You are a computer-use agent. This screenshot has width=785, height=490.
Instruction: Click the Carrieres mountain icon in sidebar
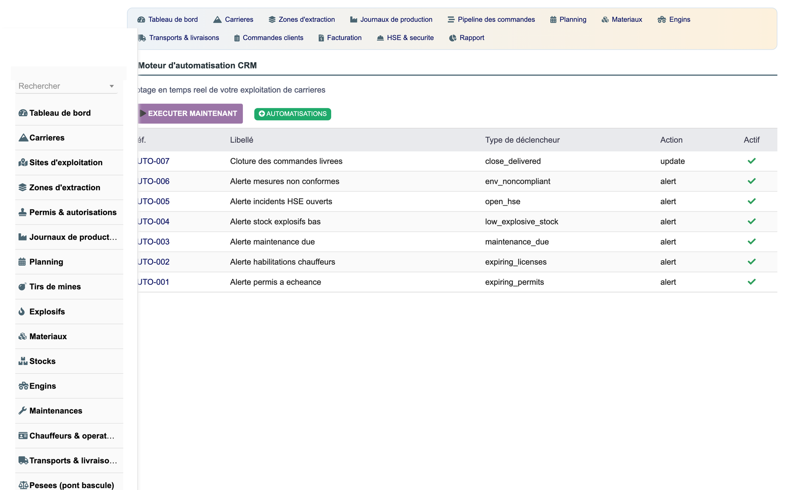point(23,138)
